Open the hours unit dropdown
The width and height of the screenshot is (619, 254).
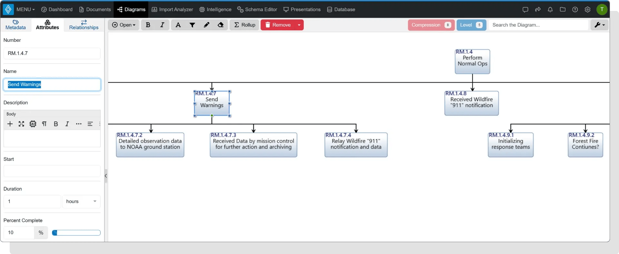tap(81, 202)
